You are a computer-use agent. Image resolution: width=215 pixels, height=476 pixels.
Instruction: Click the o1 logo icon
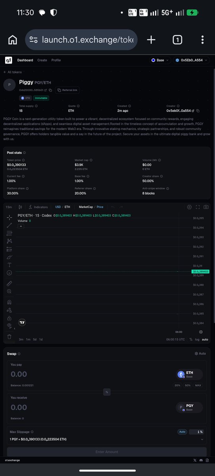click(x=8, y=60)
